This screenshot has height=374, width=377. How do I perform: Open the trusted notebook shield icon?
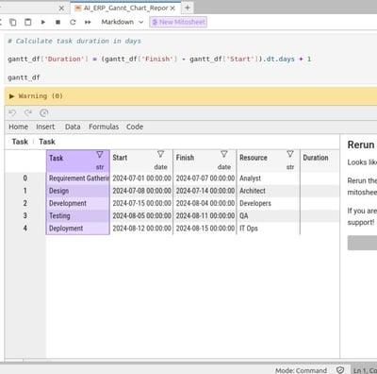point(340,370)
